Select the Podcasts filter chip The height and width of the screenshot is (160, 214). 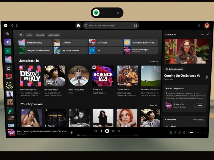[x=40, y=35]
